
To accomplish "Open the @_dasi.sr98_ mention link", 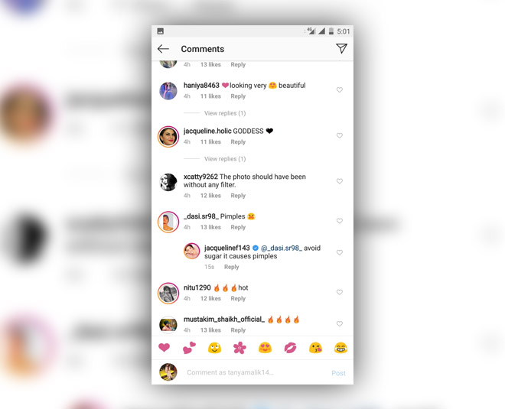I will [282, 248].
